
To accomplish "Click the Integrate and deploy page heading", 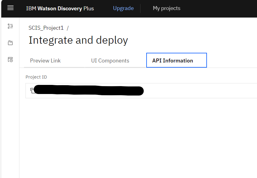I will pyautogui.click(x=78, y=40).
